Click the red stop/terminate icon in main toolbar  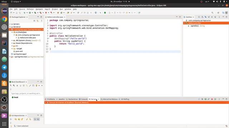click(x=46, y=13)
